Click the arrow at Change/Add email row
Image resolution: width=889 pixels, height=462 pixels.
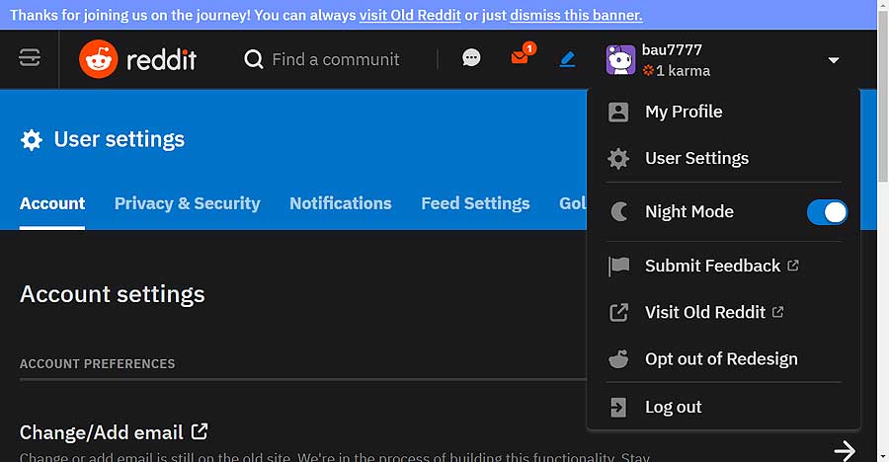tap(845, 451)
